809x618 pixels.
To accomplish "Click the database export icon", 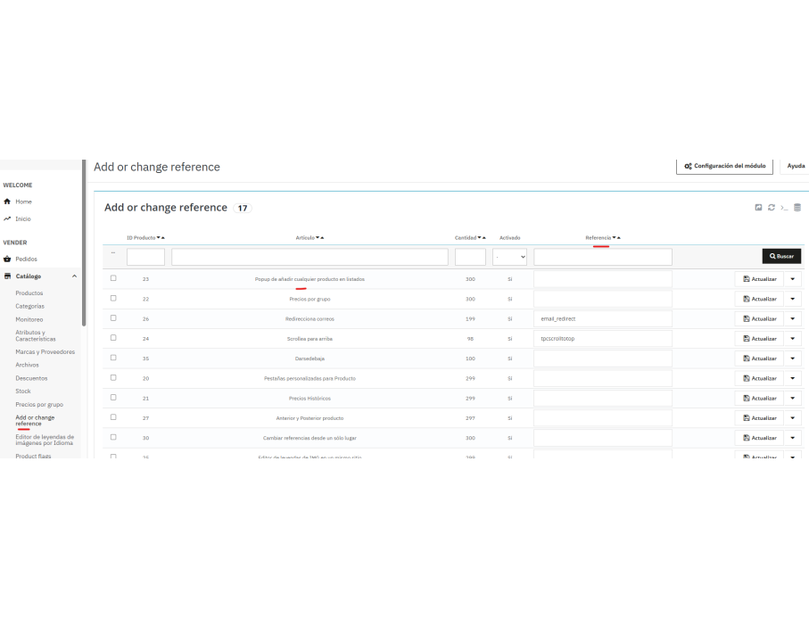I will (x=797, y=208).
